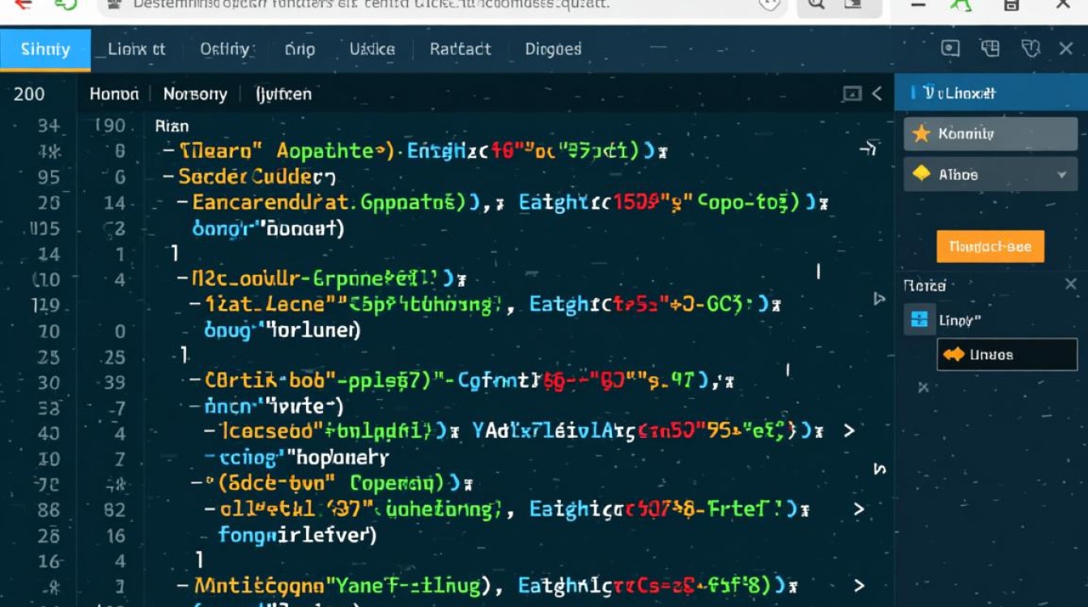Click the grid layout icon in the tab bar
Viewport: 1088px width, 607px height.
[990, 49]
